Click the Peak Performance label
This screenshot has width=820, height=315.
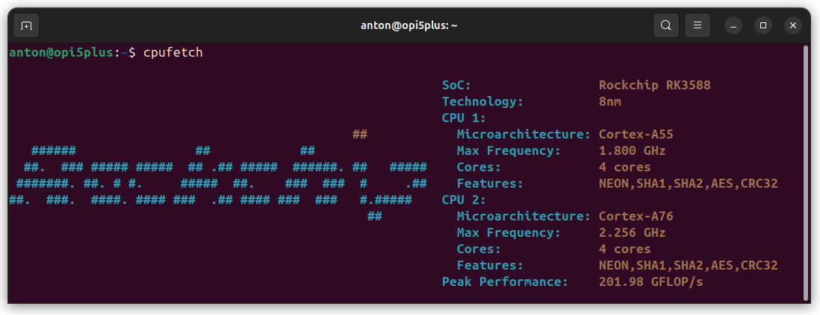504,281
